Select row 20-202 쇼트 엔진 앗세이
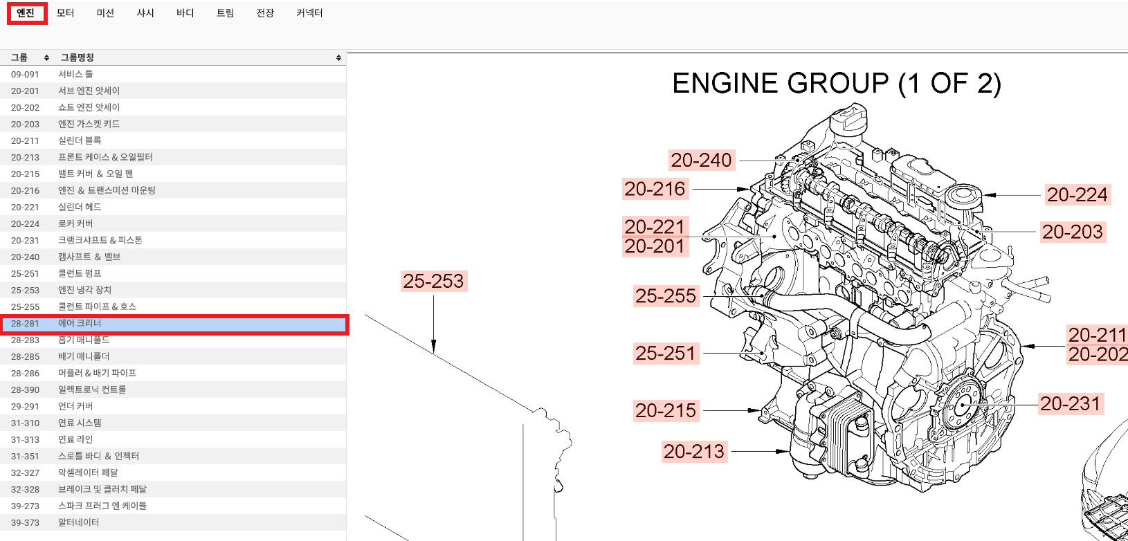This screenshot has height=541, width=1128. click(173, 107)
